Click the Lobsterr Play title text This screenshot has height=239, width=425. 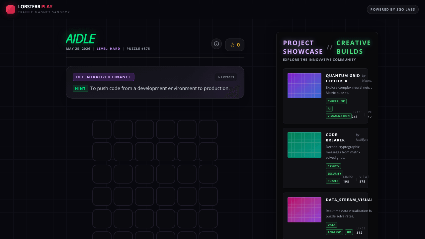pos(35,7)
